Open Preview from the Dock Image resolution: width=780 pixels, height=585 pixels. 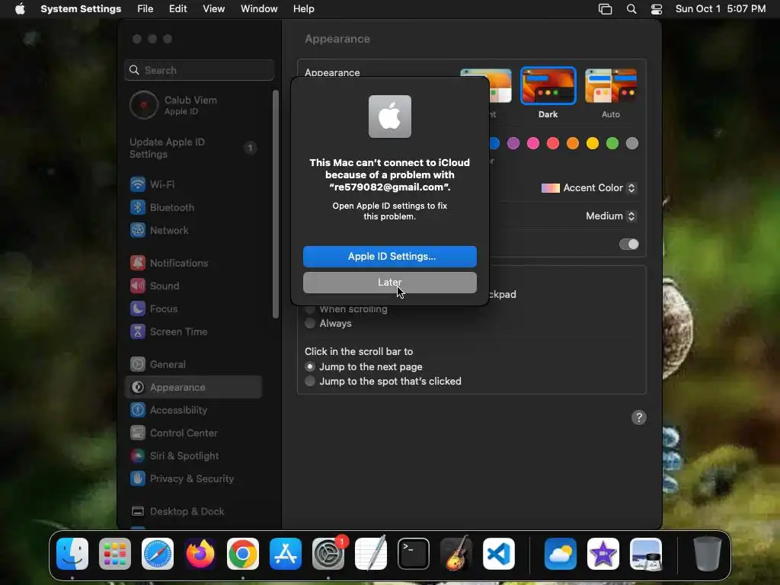point(646,554)
